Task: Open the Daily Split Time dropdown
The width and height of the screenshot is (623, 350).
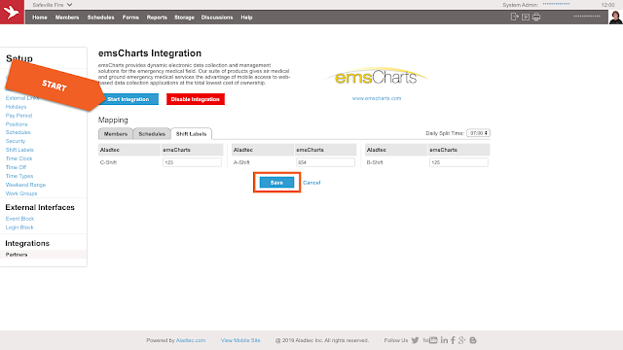Action: coord(478,133)
